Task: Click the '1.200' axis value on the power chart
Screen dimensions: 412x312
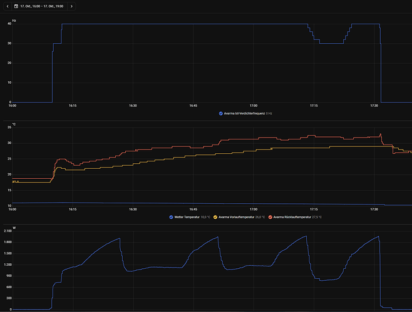Action: coord(8,264)
